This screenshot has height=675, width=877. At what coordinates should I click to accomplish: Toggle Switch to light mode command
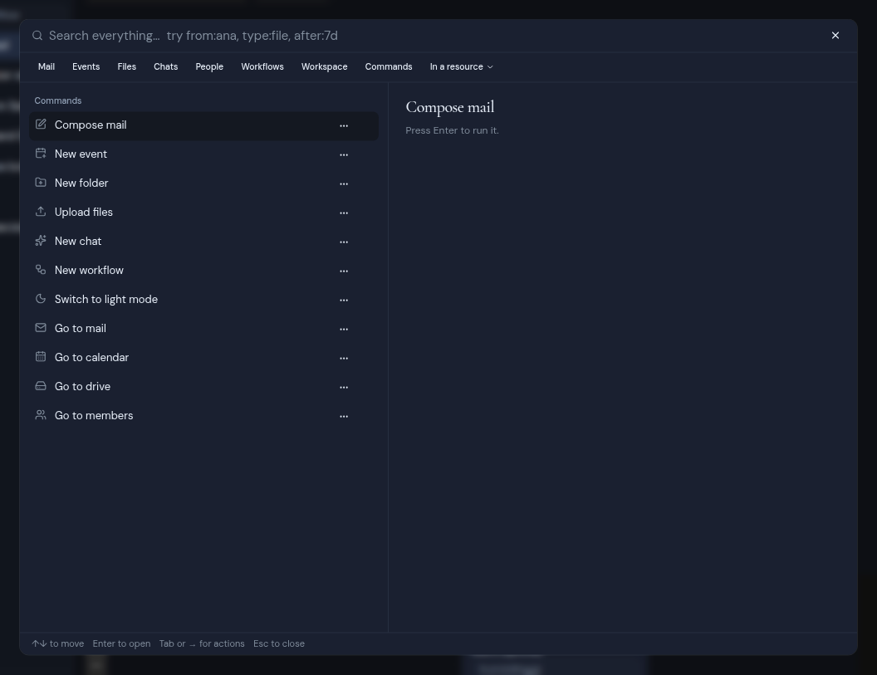[203, 300]
